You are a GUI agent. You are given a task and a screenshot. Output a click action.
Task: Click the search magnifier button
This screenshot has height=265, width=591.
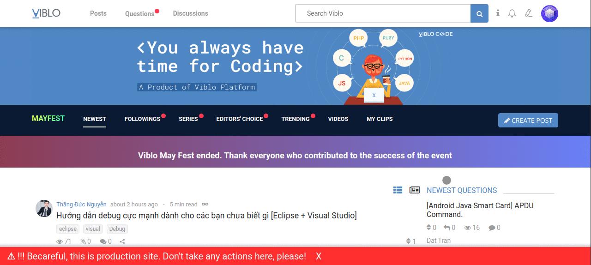[x=479, y=14]
